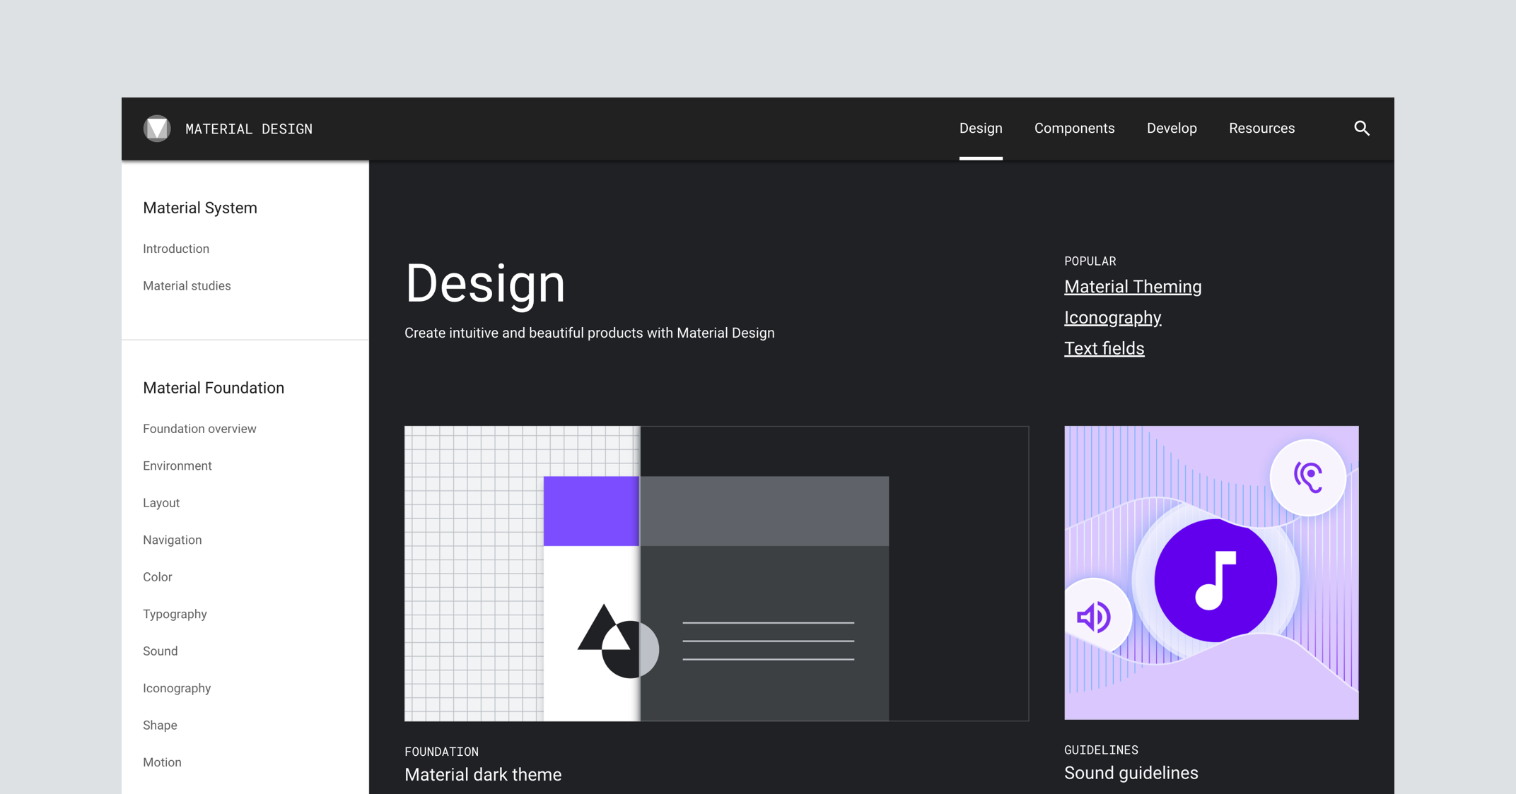Select Typography in the sidebar
This screenshot has height=794, width=1516.
point(175,614)
